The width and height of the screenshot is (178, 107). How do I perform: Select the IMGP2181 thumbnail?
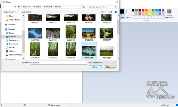pyautogui.click(x=71, y=49)
